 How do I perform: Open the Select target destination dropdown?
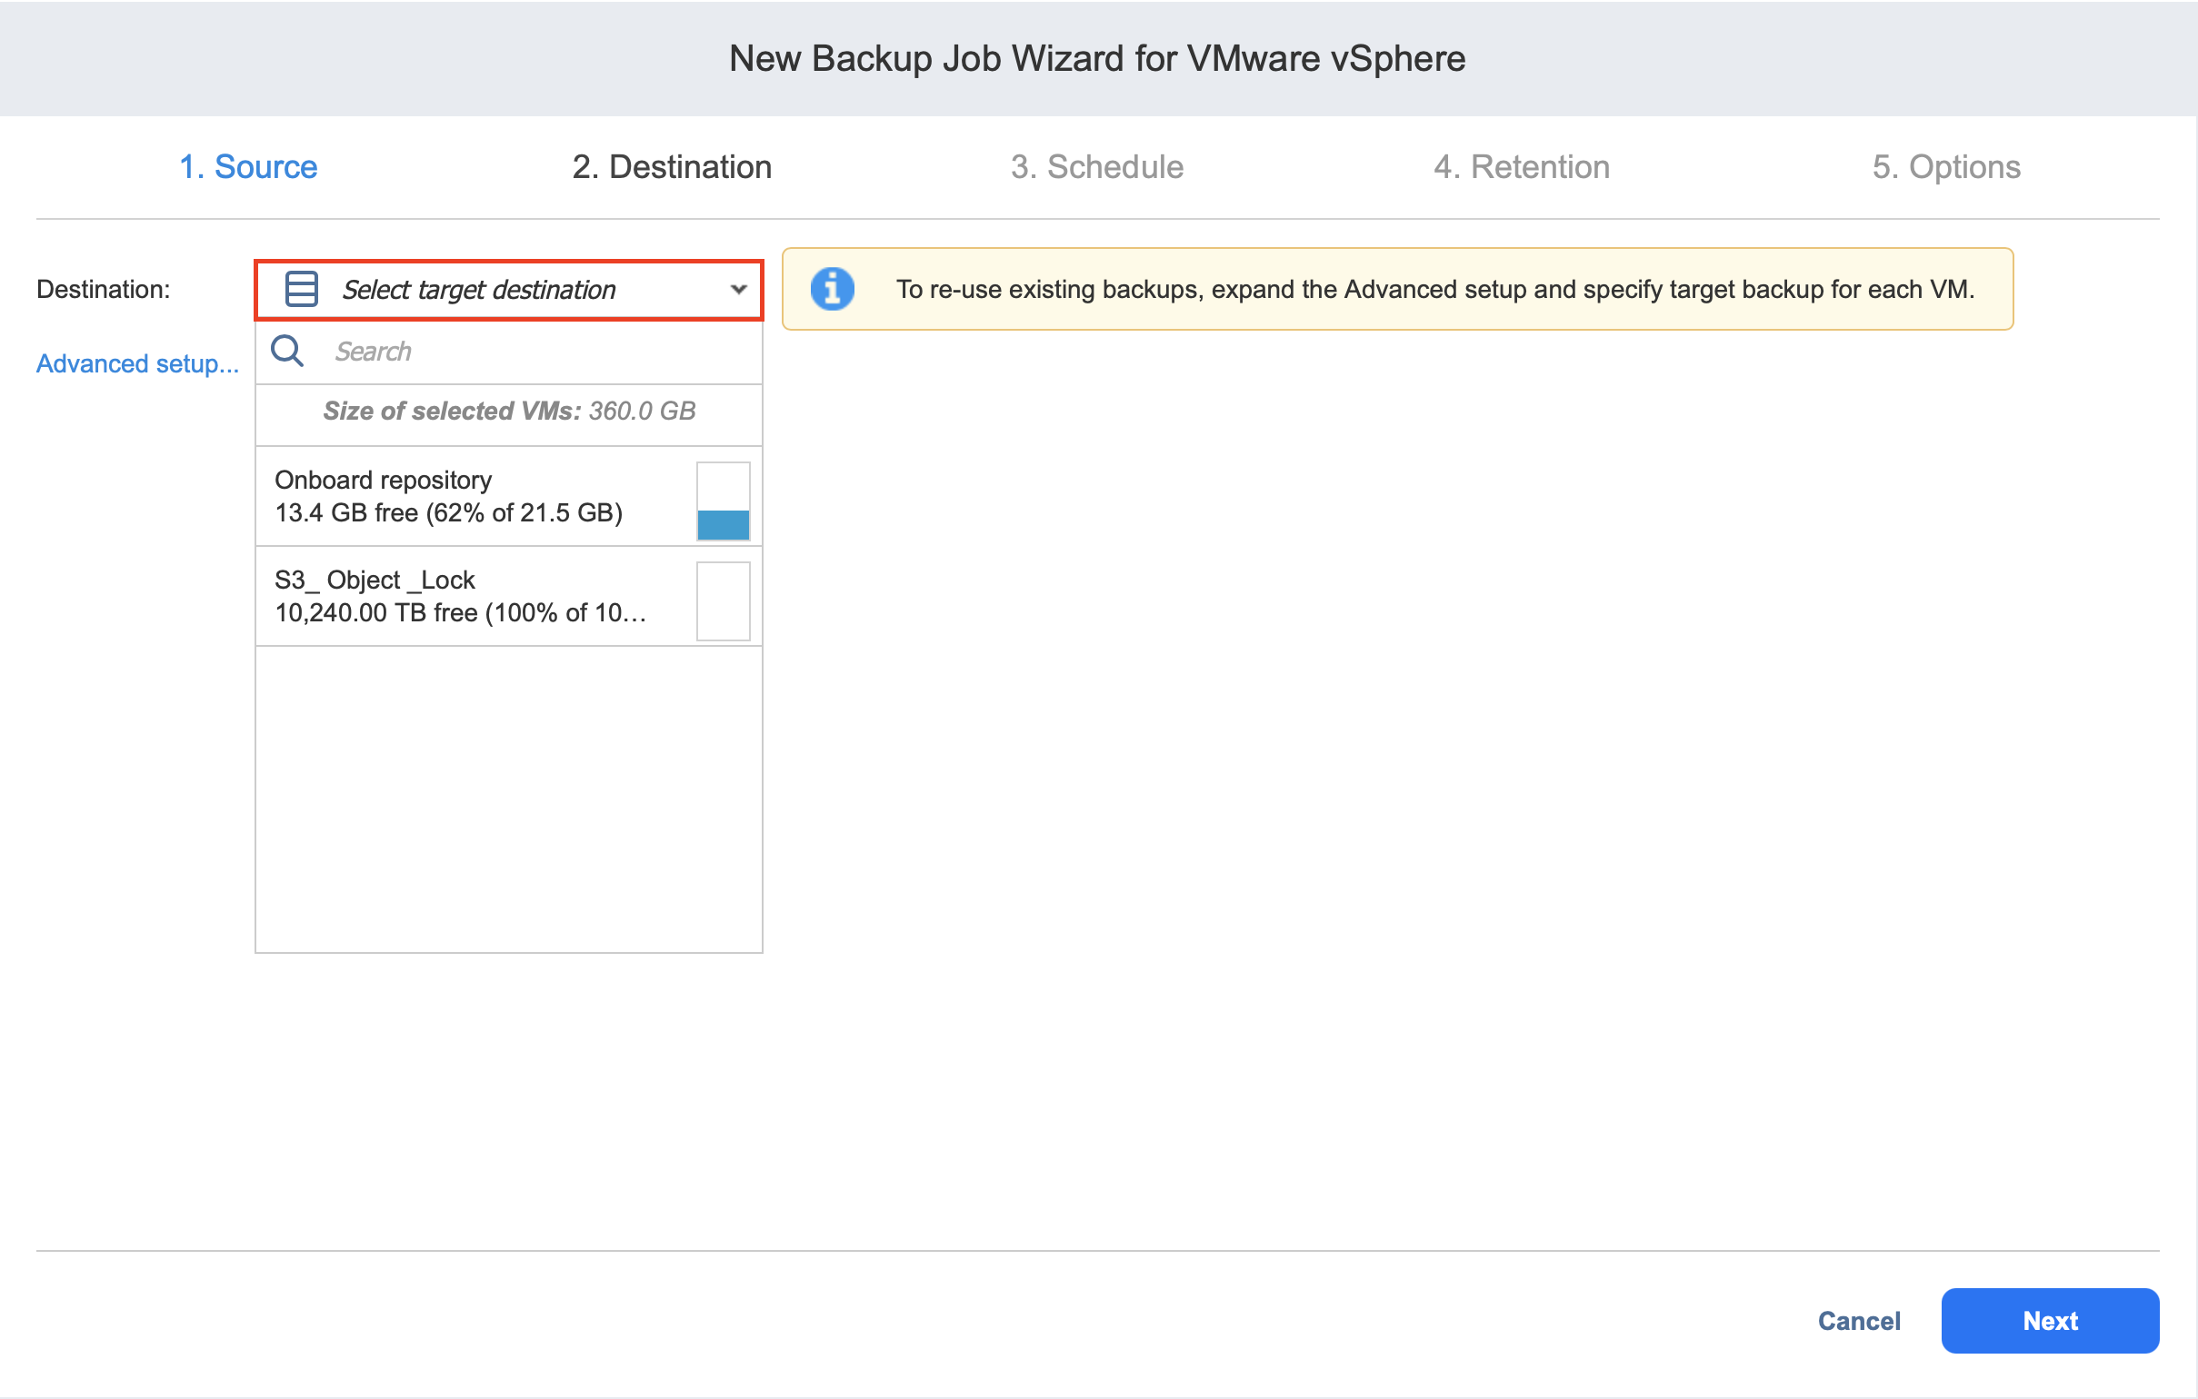(508, 290)
